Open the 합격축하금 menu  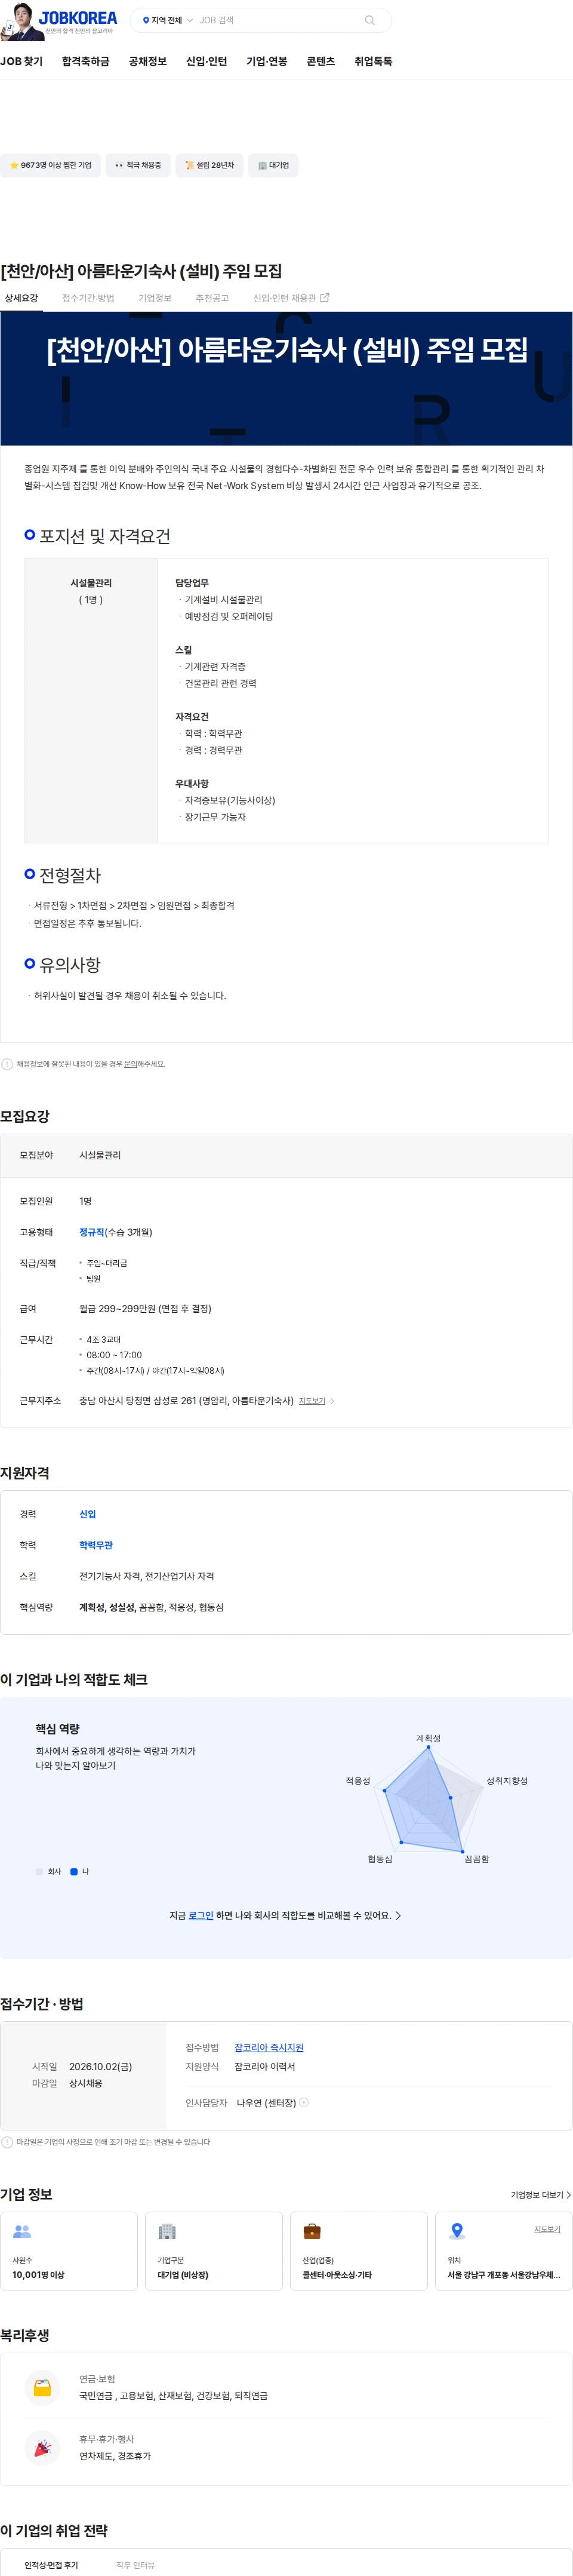(85, 62)
